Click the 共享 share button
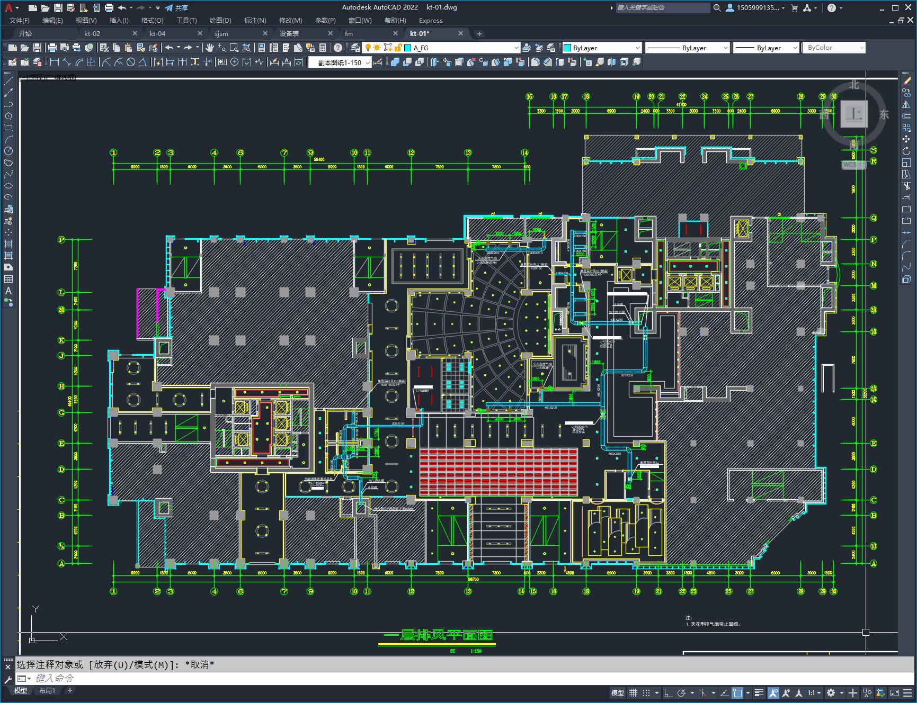The width and height of the screenshot is (917, 703). [176, 8]
